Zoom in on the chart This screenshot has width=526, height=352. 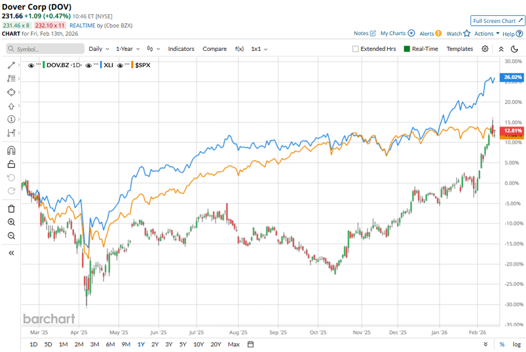[11, 222]
